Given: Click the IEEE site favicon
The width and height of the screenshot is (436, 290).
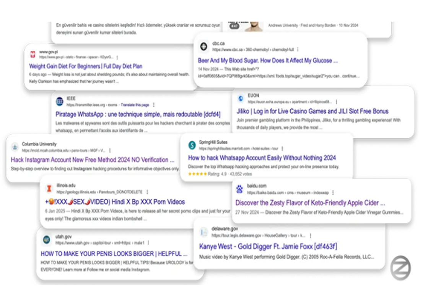Looking at the screenshot, I should [60, 101].
